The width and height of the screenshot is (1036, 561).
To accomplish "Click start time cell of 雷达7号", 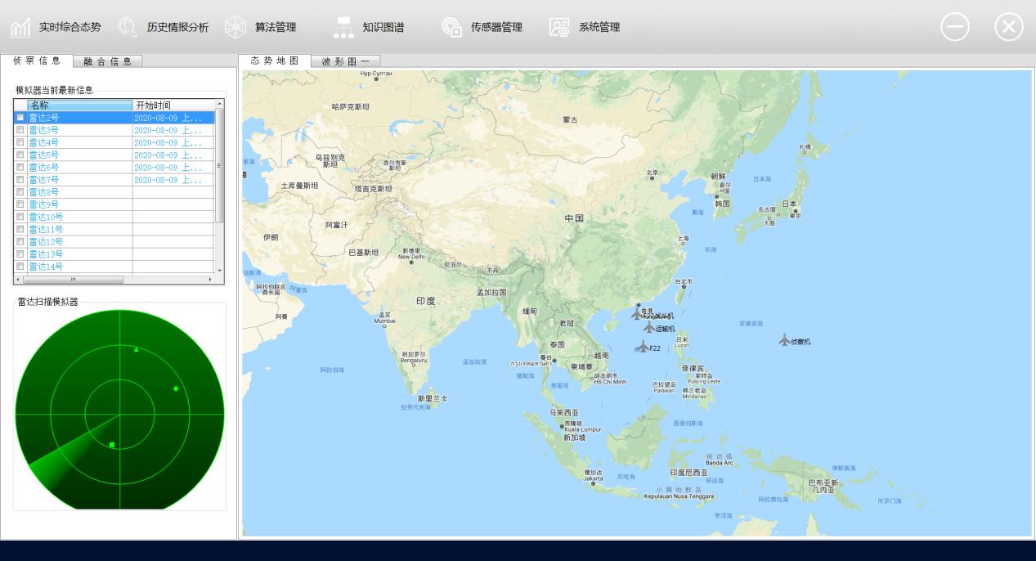I will pyautogui.click(x=173, y=179).
